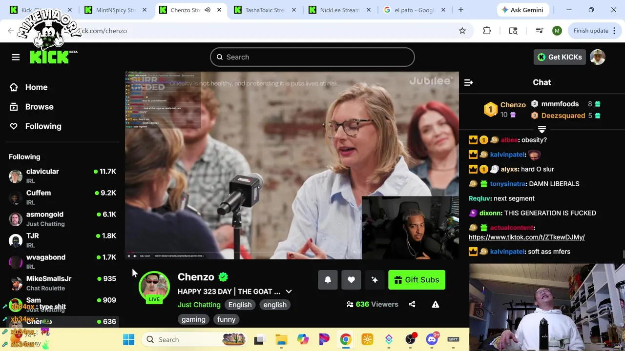Open Chenzo's live avatar
This screenshot has width=625, height=351.
(154, 287)
